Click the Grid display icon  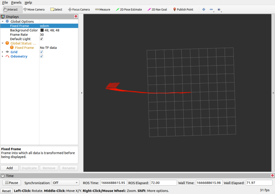pyautogui.click(x=7, y=52)
